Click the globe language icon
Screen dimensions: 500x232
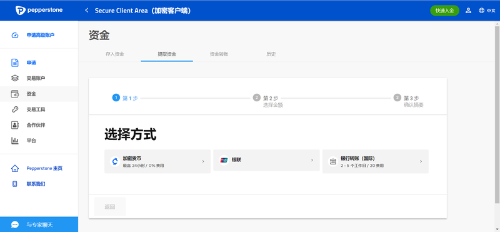[x=481, y=11]
